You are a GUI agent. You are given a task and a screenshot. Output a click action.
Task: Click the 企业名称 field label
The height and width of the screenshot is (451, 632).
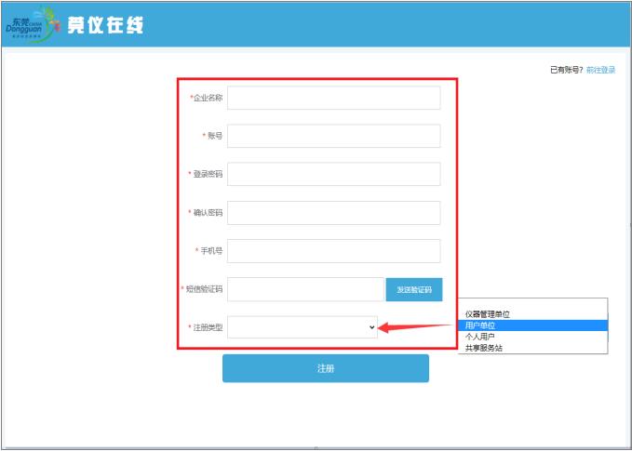pos(208,99)
